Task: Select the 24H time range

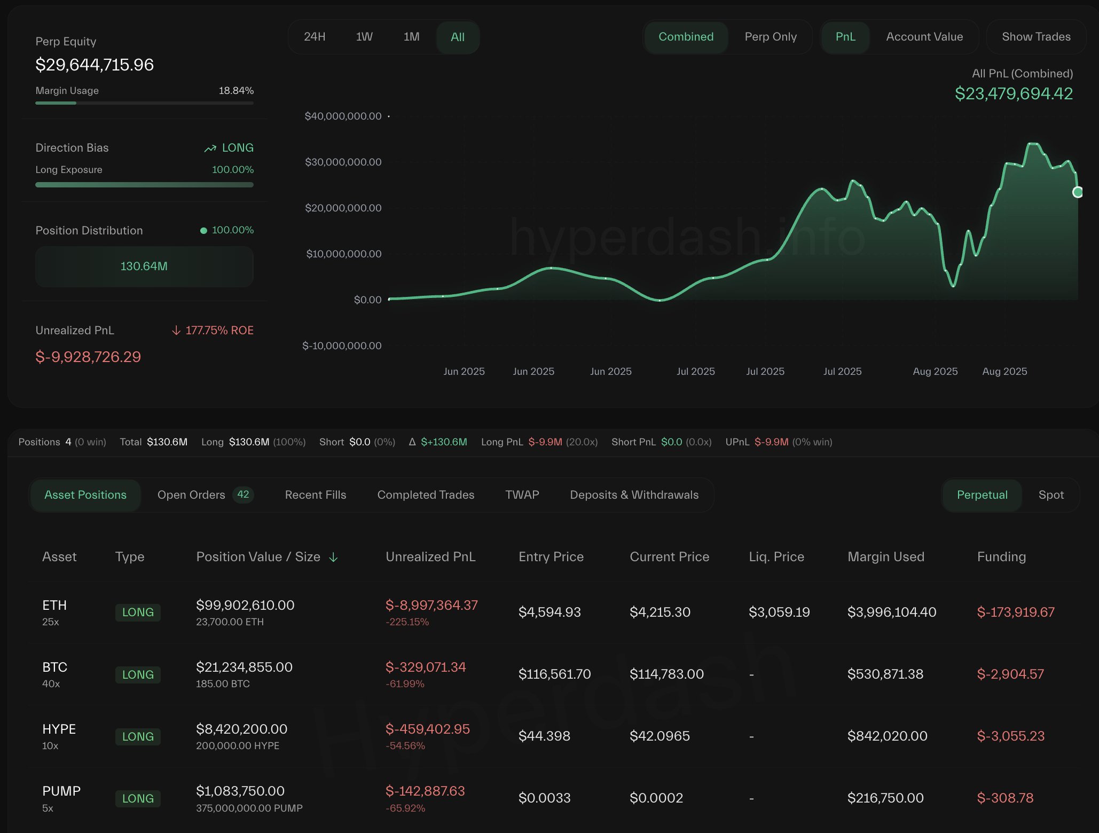Action: pyautogui.click(x=315, y=37)
